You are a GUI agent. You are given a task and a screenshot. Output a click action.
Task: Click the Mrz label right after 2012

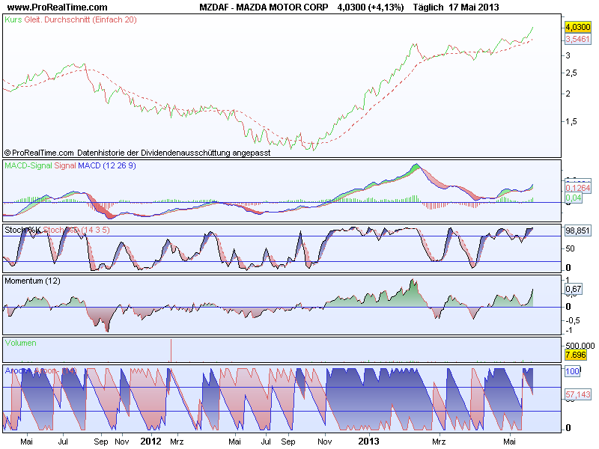point(177,442)
